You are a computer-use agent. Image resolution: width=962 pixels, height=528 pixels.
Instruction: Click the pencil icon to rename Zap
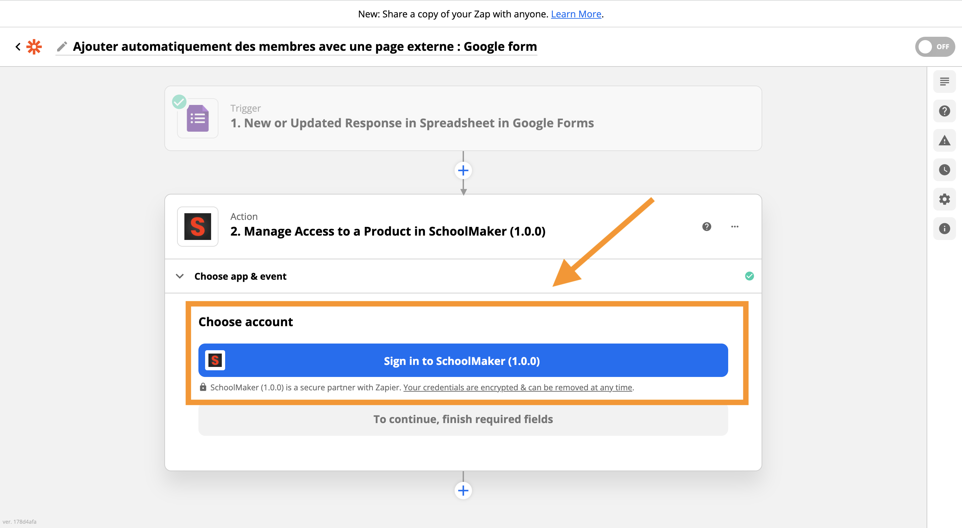coord(62,47)
